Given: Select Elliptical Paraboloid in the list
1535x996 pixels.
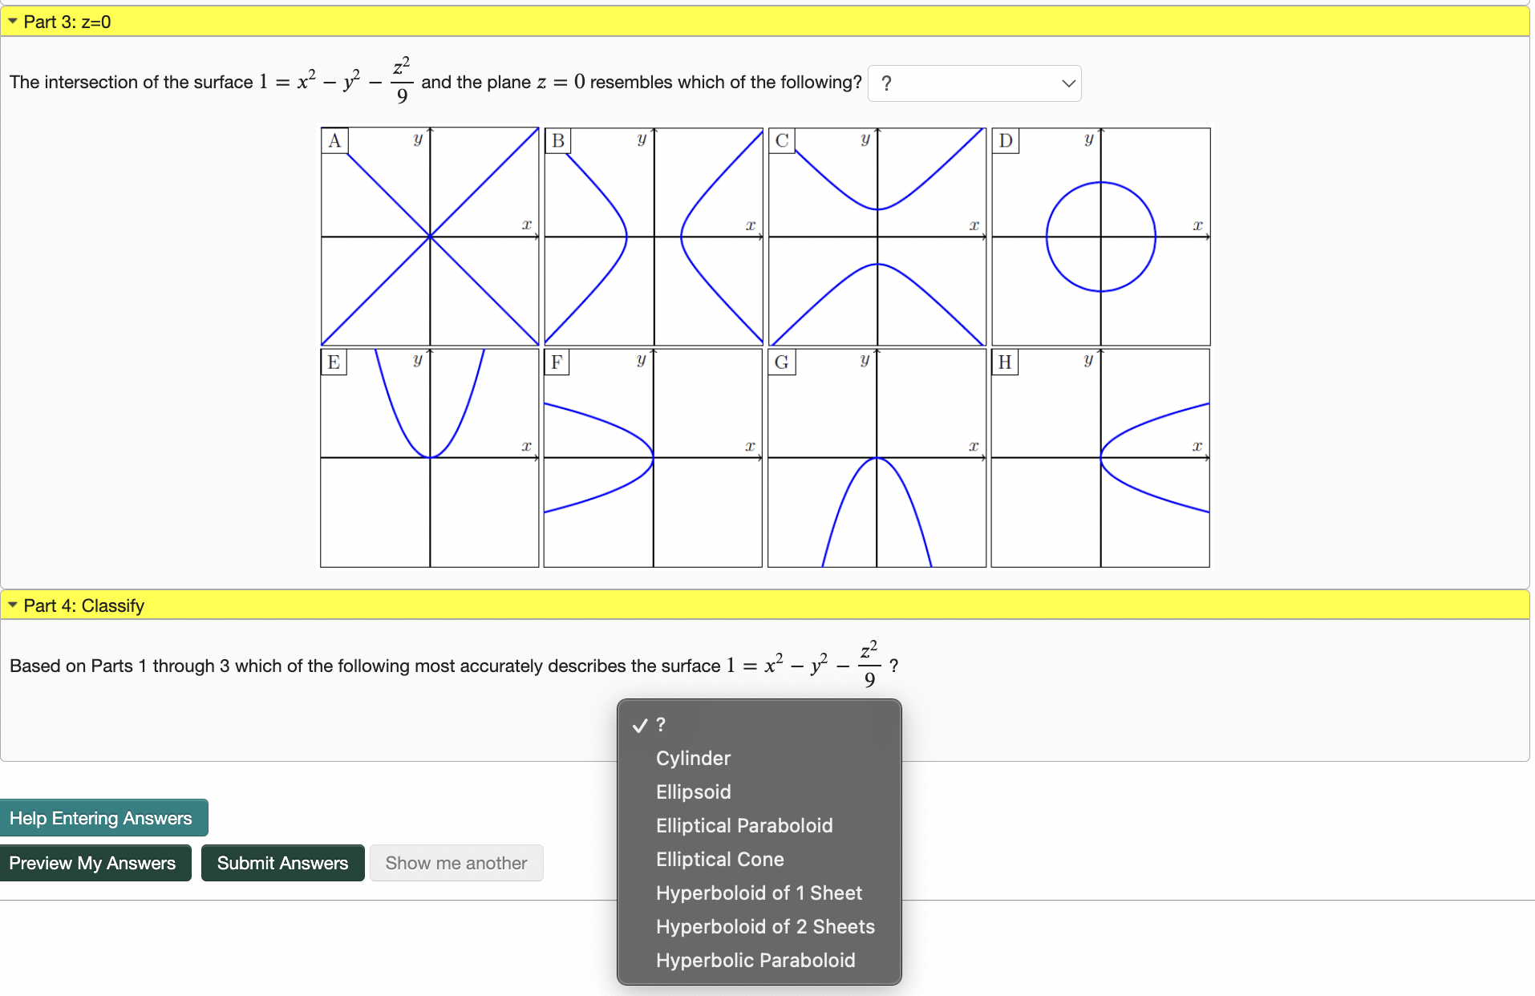Looking at the screenshot, I should (x=743, y=825).
